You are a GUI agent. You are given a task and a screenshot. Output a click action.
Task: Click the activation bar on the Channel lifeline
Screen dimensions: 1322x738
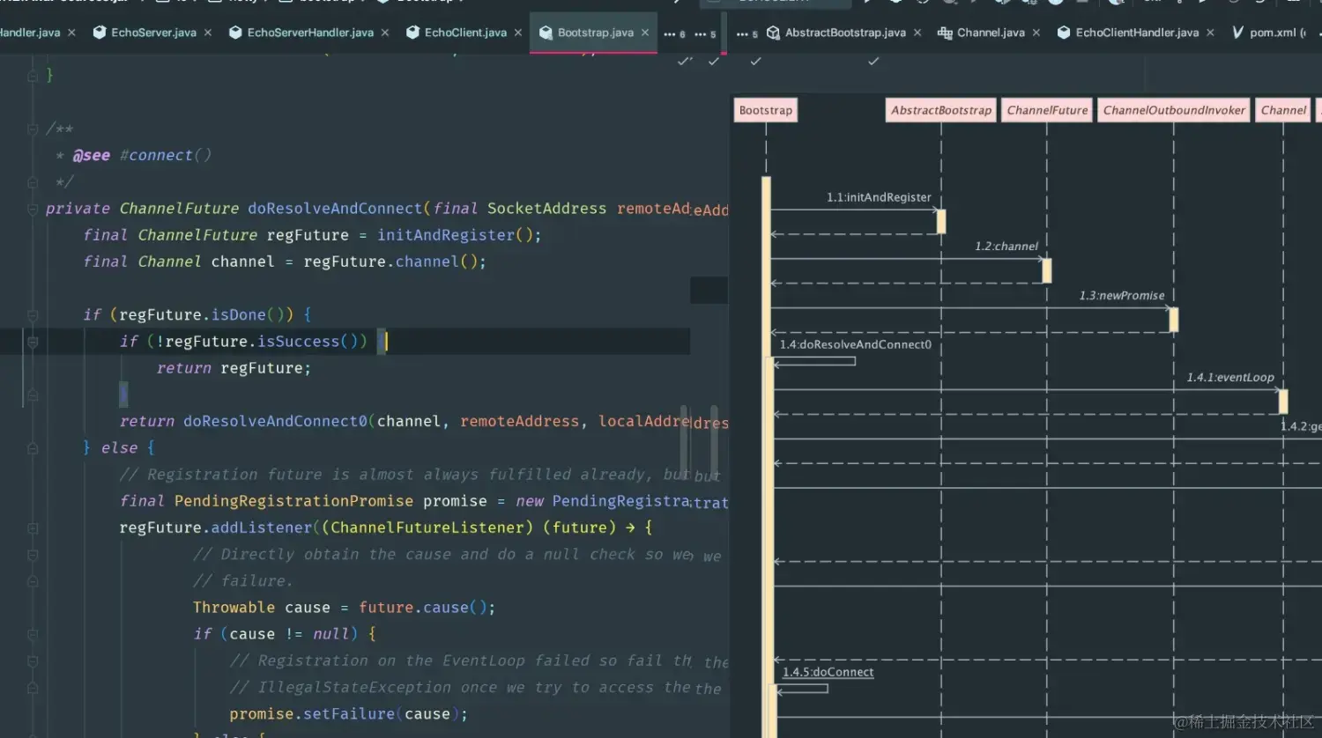(1283, 402)
